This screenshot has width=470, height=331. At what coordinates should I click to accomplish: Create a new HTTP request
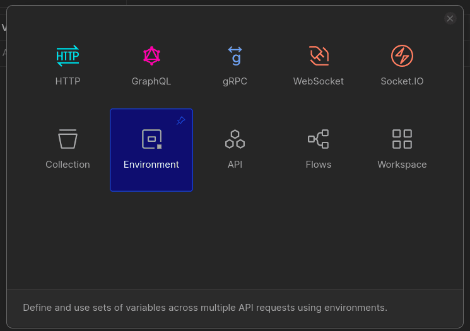[68, 66]
